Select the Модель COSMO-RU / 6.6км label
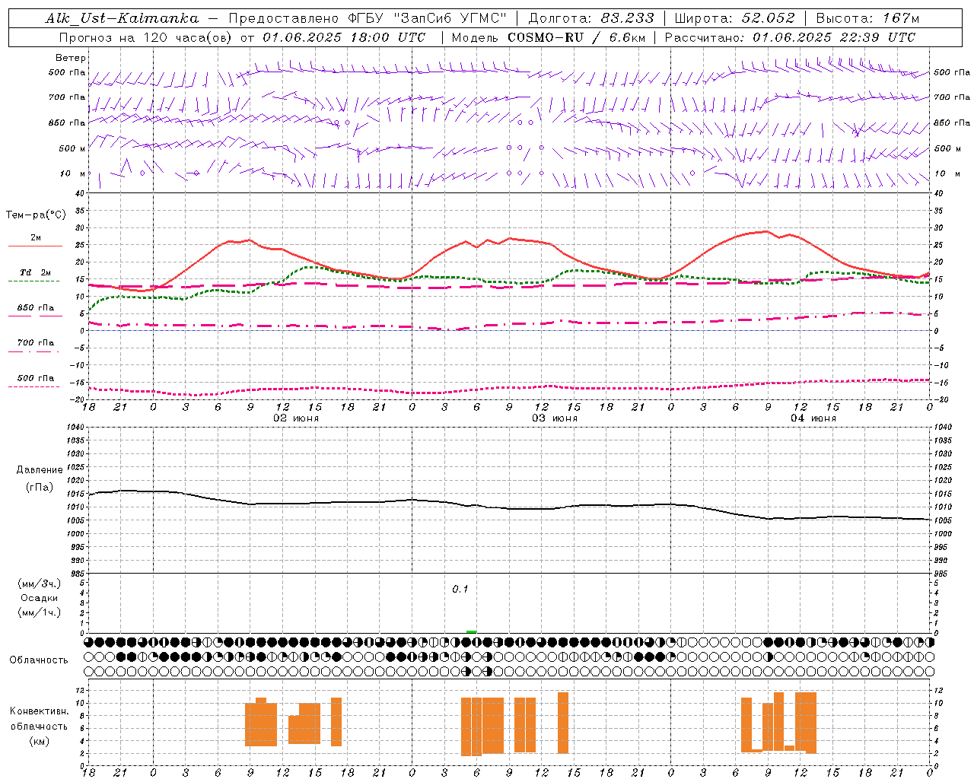The height and width of the screenshot is (779, 974). (x=548, y=37)
